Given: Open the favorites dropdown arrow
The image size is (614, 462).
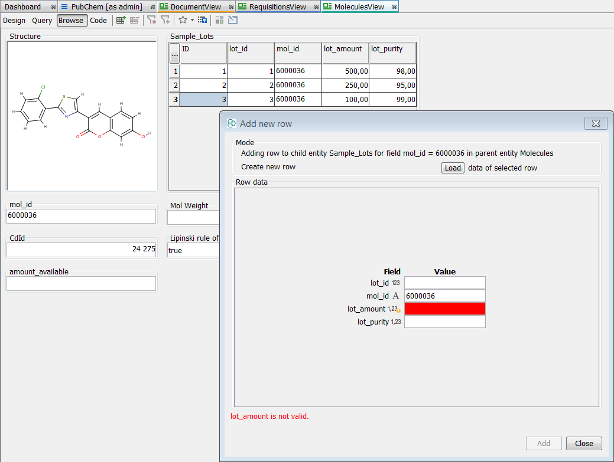Looking at the screenshot, I should point(191,20).
